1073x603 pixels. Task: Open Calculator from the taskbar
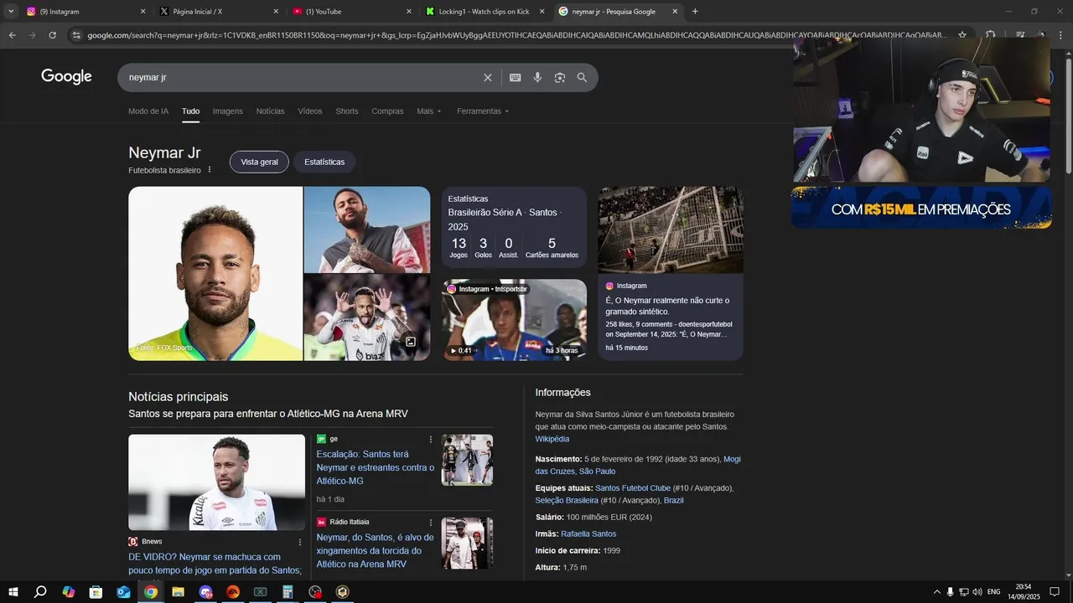tap(288, 592)
